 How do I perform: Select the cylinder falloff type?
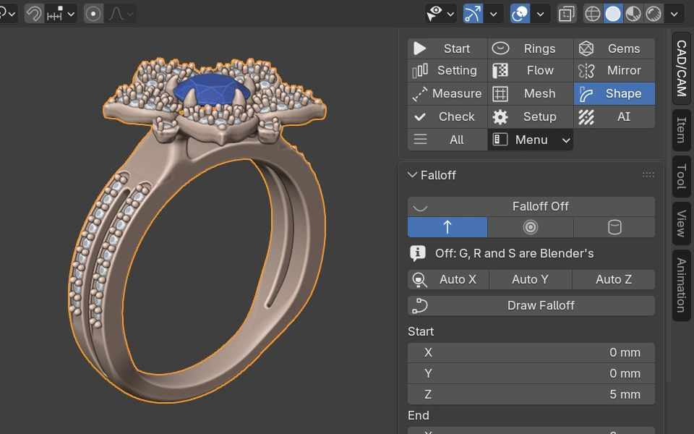[x=614, y=227]
